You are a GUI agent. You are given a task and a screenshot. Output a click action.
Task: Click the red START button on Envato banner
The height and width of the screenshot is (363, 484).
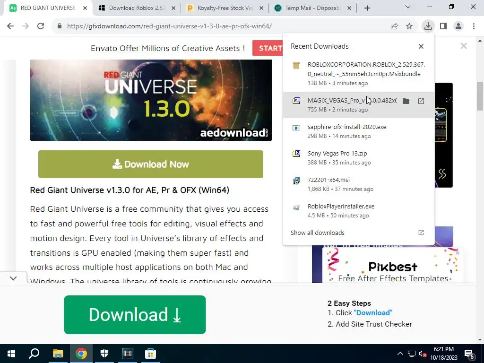tap(268, 48)
